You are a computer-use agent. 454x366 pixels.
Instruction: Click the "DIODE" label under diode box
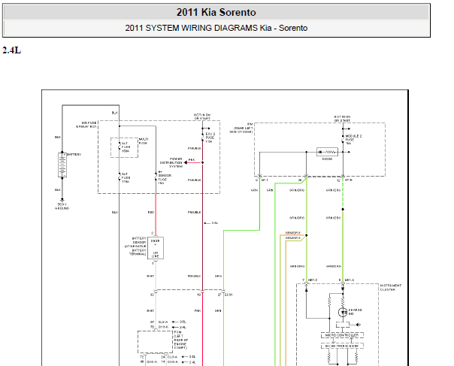pos(327,159)
